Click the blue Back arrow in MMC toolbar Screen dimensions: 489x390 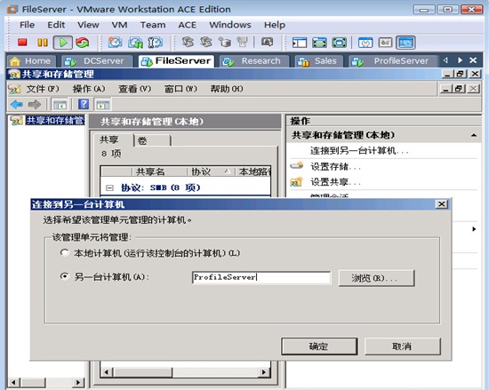(17, 104)
